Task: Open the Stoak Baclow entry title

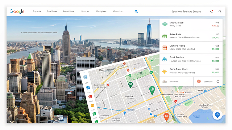Action: pos(177,57)
